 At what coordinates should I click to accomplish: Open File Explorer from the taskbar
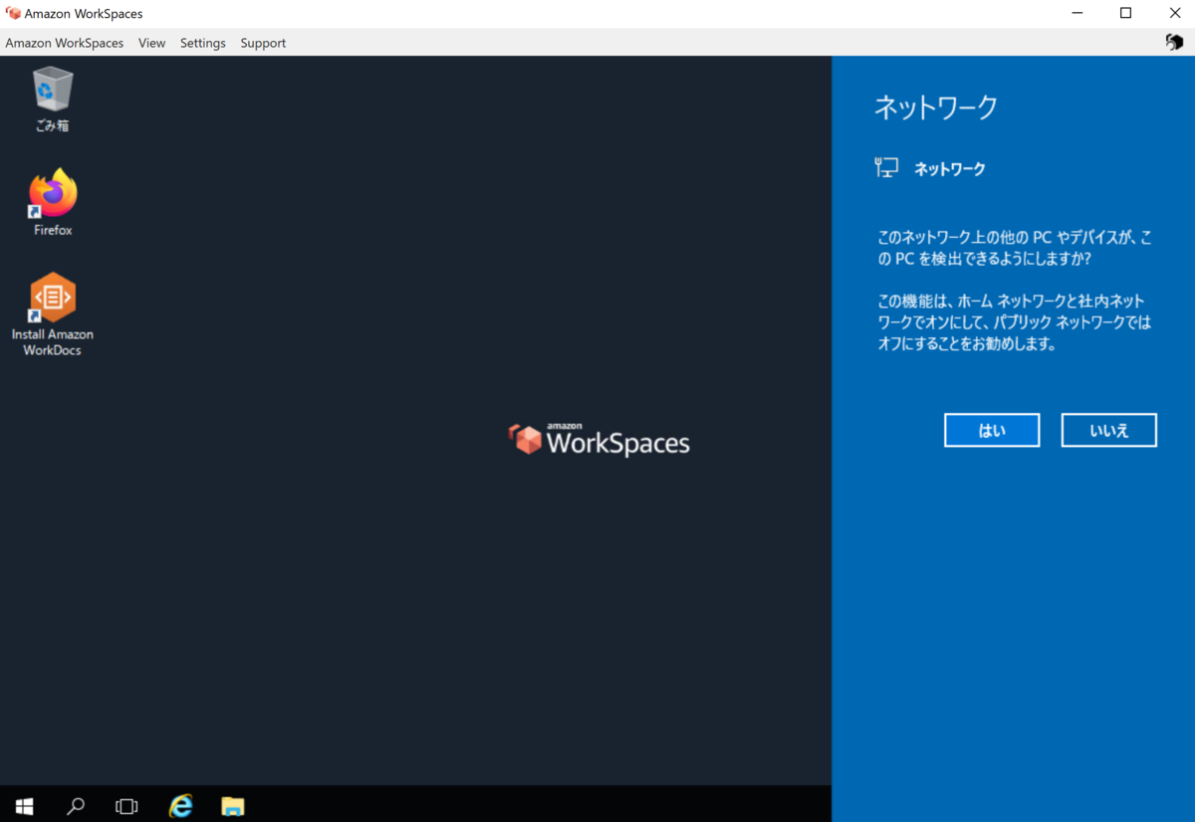click(232, 806)
